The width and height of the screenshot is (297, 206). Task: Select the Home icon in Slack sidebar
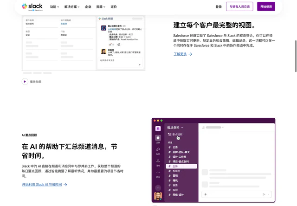(158, 138)
